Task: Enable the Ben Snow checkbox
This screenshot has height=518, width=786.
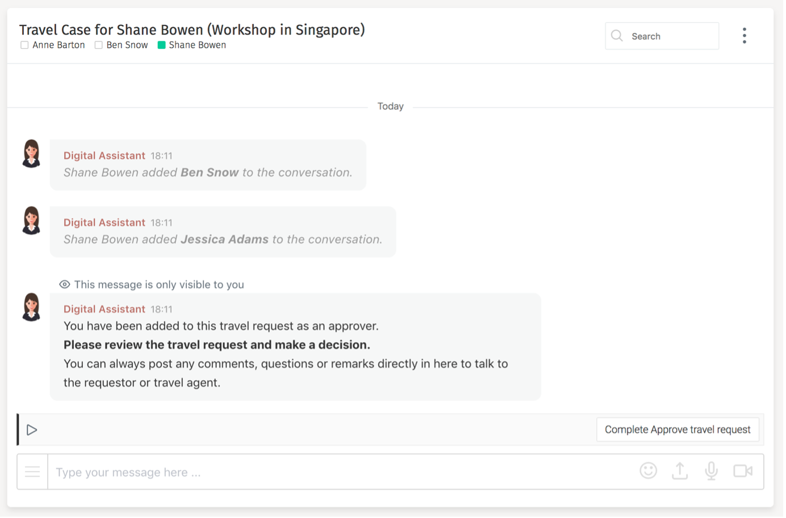Action: [98, 44]
